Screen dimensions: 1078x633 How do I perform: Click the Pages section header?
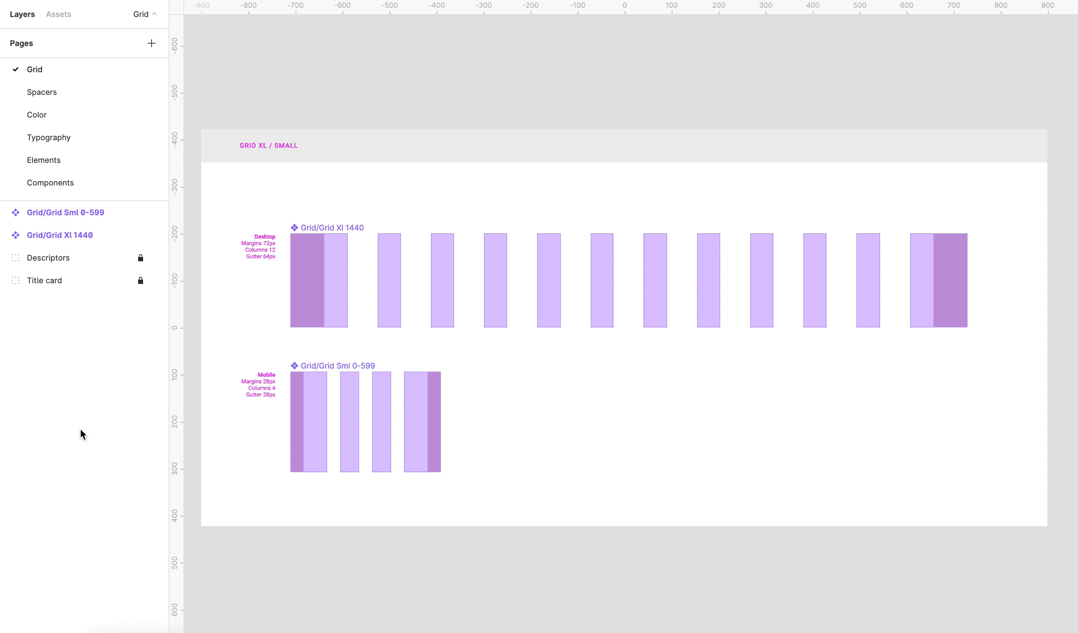pos(21,43)
